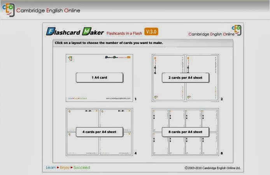Click the "Enjoy" word in the footer
The image size is (270, 175).
[x=65, y=168]
